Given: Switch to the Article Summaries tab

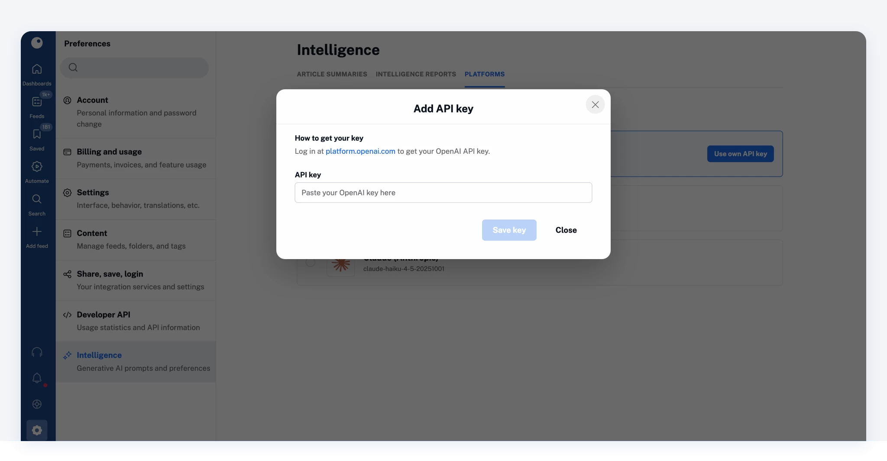Looking at the screenshot, I should point(332,74).
